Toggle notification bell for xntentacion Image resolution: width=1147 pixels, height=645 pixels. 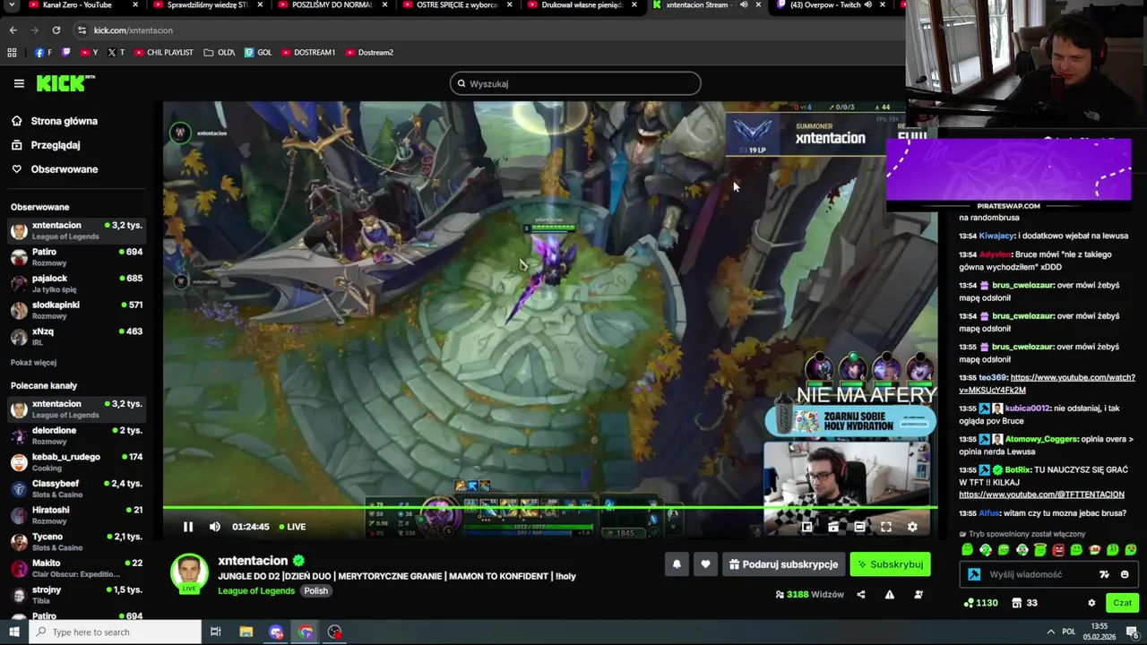click(x=677, y=564)
